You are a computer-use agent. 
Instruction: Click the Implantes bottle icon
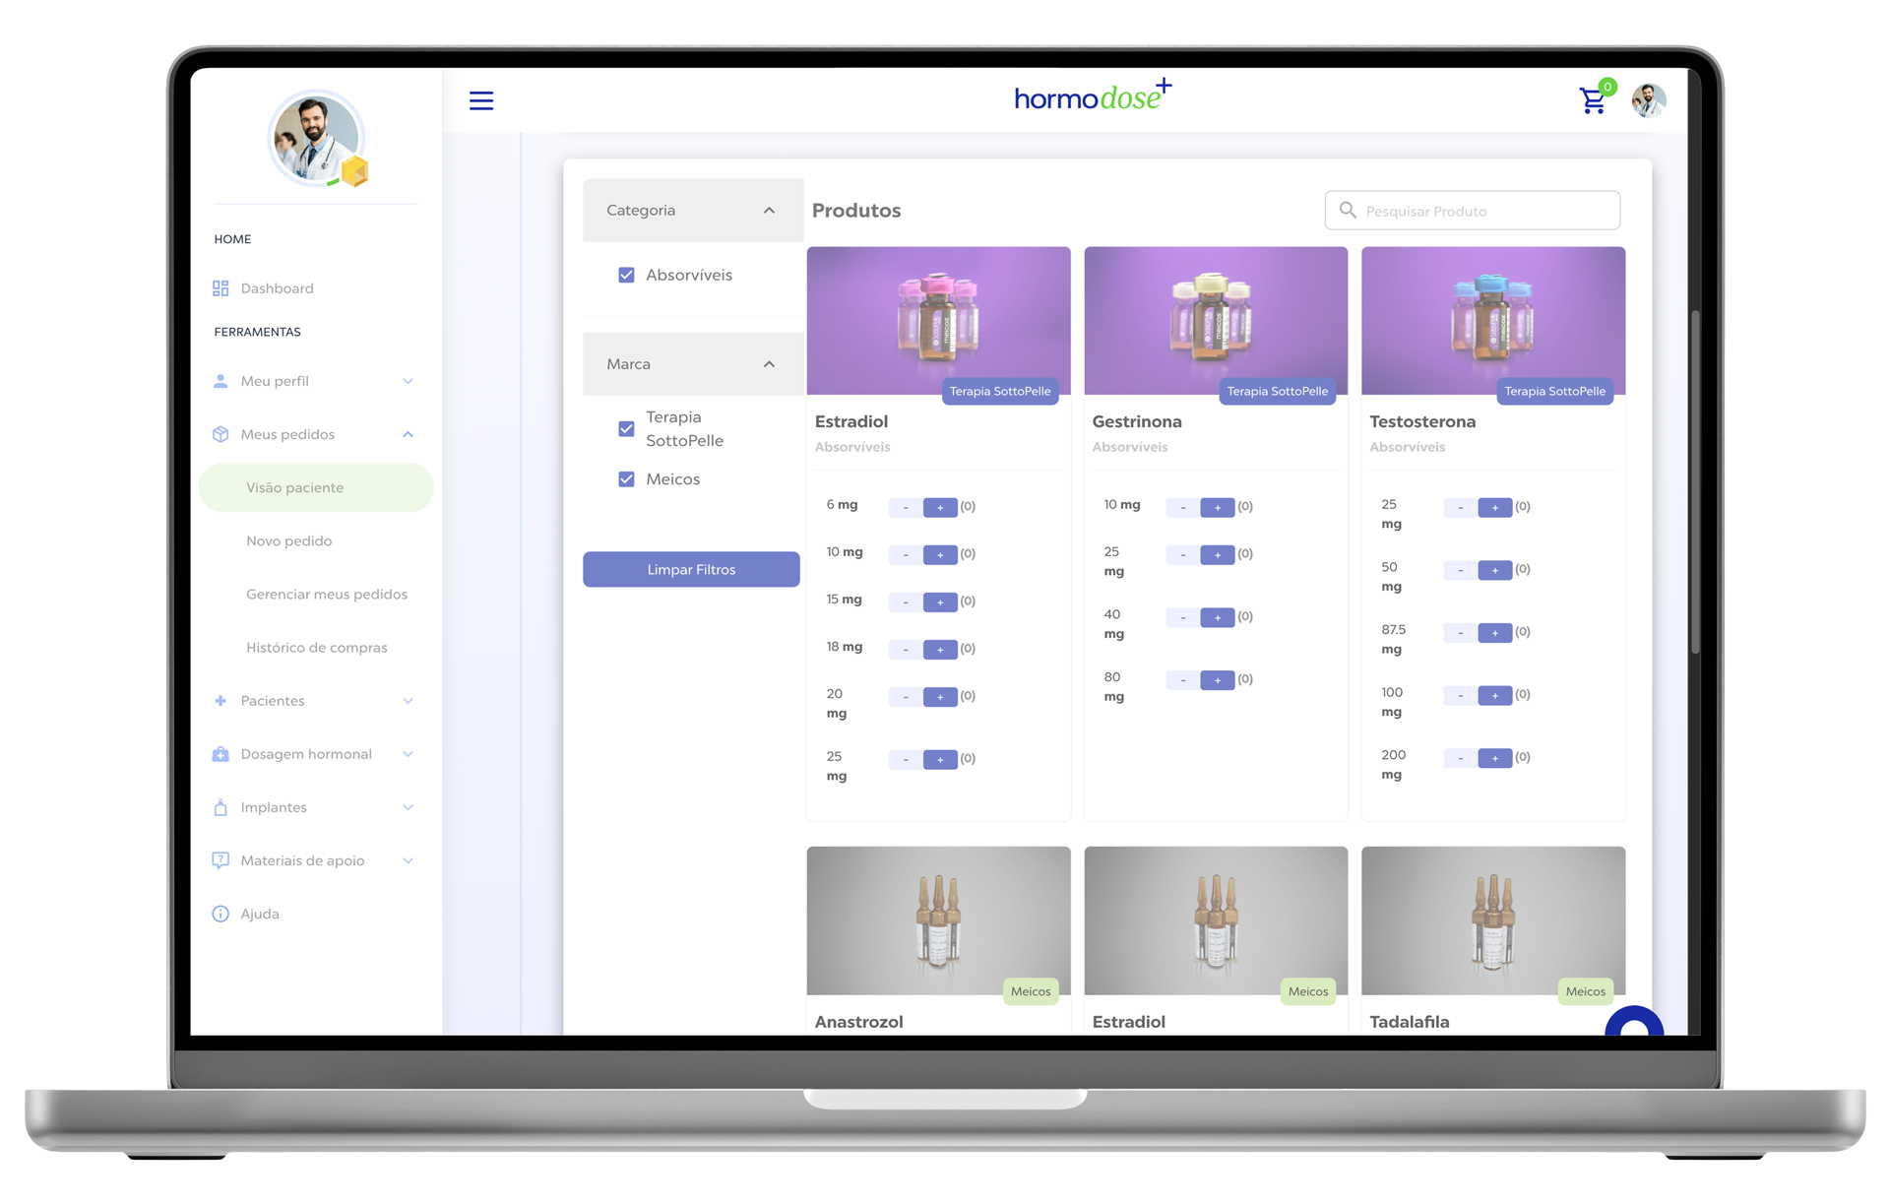[x=220, y=807]
